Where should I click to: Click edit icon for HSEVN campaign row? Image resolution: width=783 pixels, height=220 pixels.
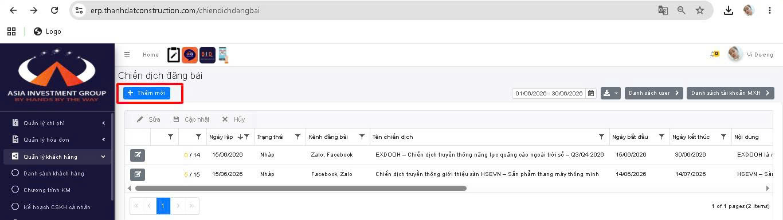click(x=138, y=174)
